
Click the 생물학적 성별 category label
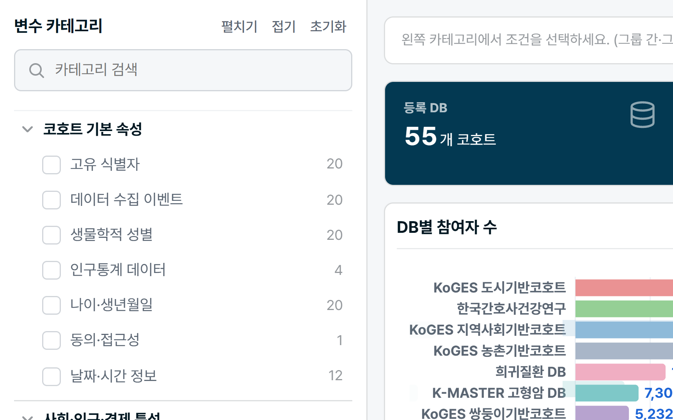(x=111, y=234)
